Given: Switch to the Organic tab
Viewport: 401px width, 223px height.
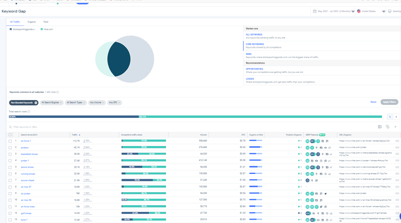Looking at the screenshot, I should [x=32, y=22].
